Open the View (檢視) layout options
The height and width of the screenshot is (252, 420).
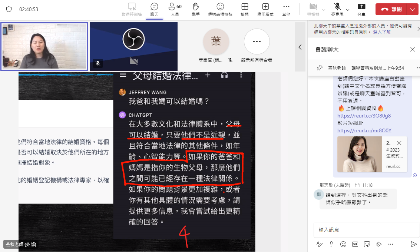(245, 10)
